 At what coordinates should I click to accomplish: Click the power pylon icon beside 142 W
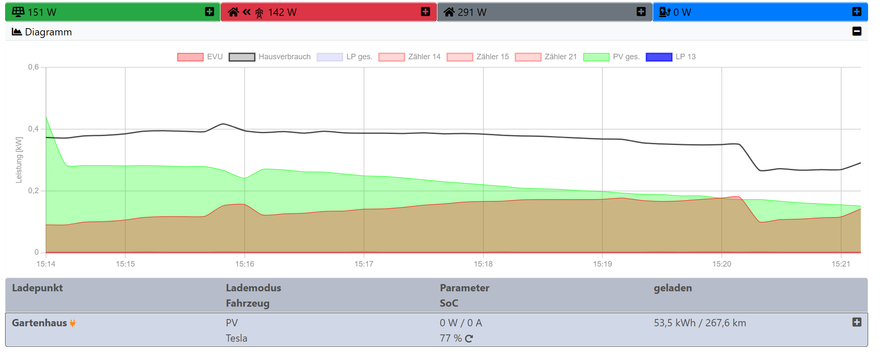259,13
